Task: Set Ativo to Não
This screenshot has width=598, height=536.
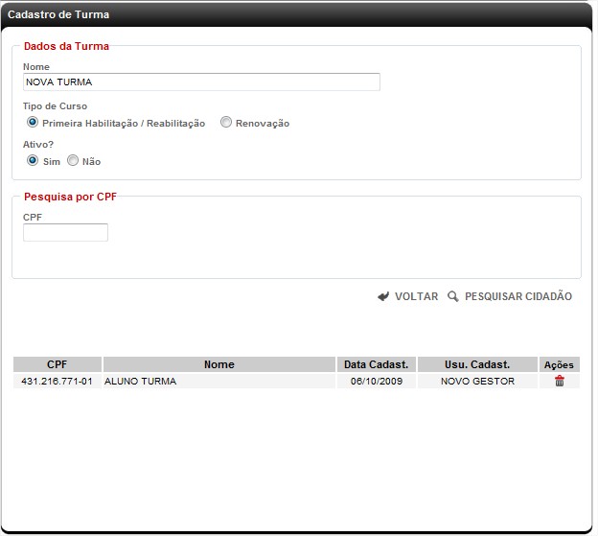Action: pyautogui.click(x=73, y=161)
